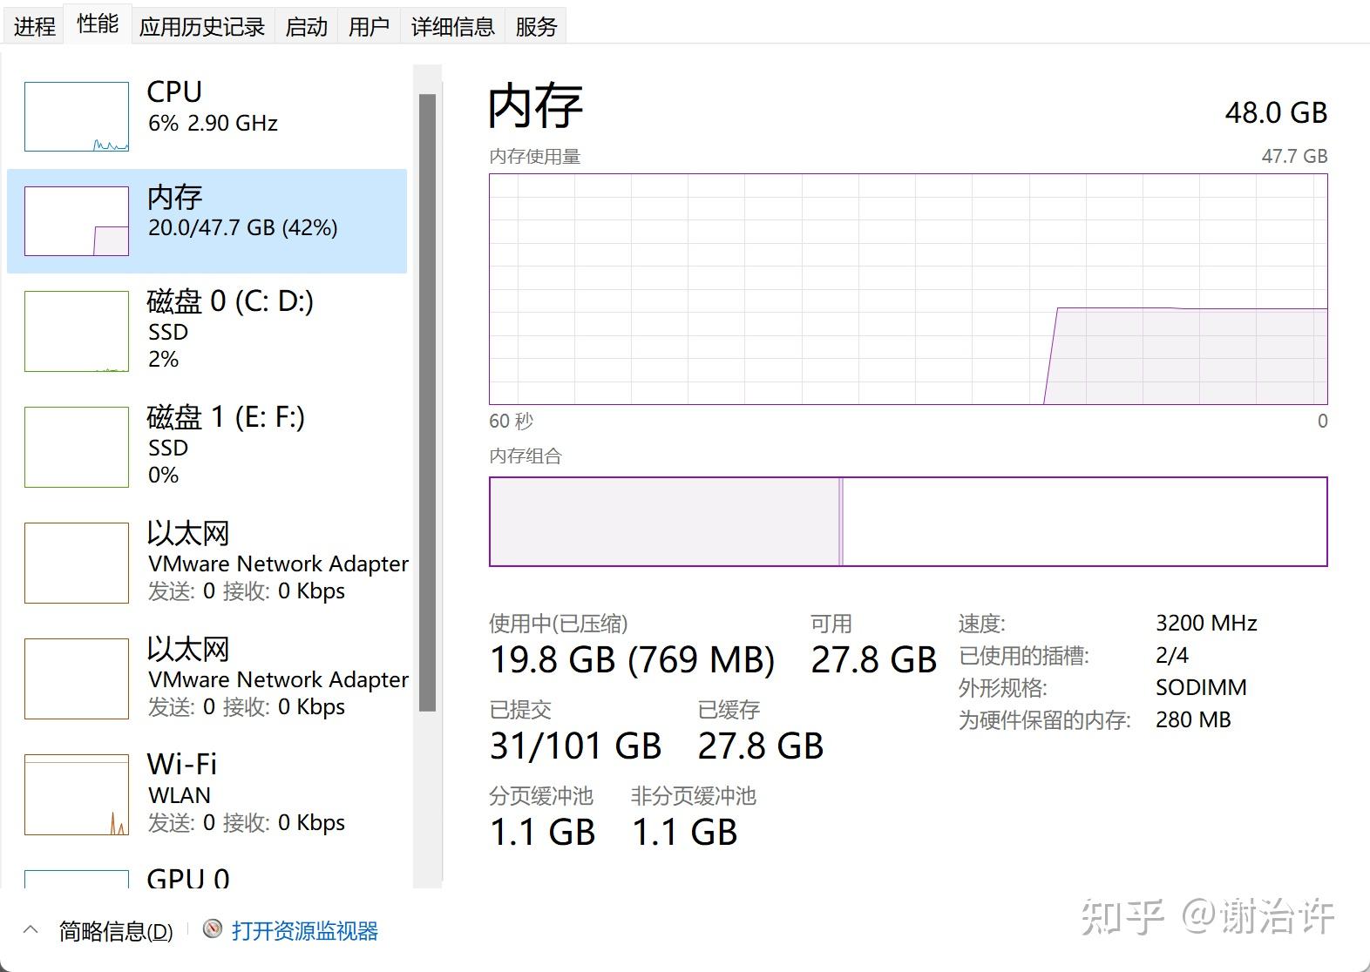Open 资源监视器 via the link
The height and width of the screenshot is (972, 1370).
click(304, 931)
